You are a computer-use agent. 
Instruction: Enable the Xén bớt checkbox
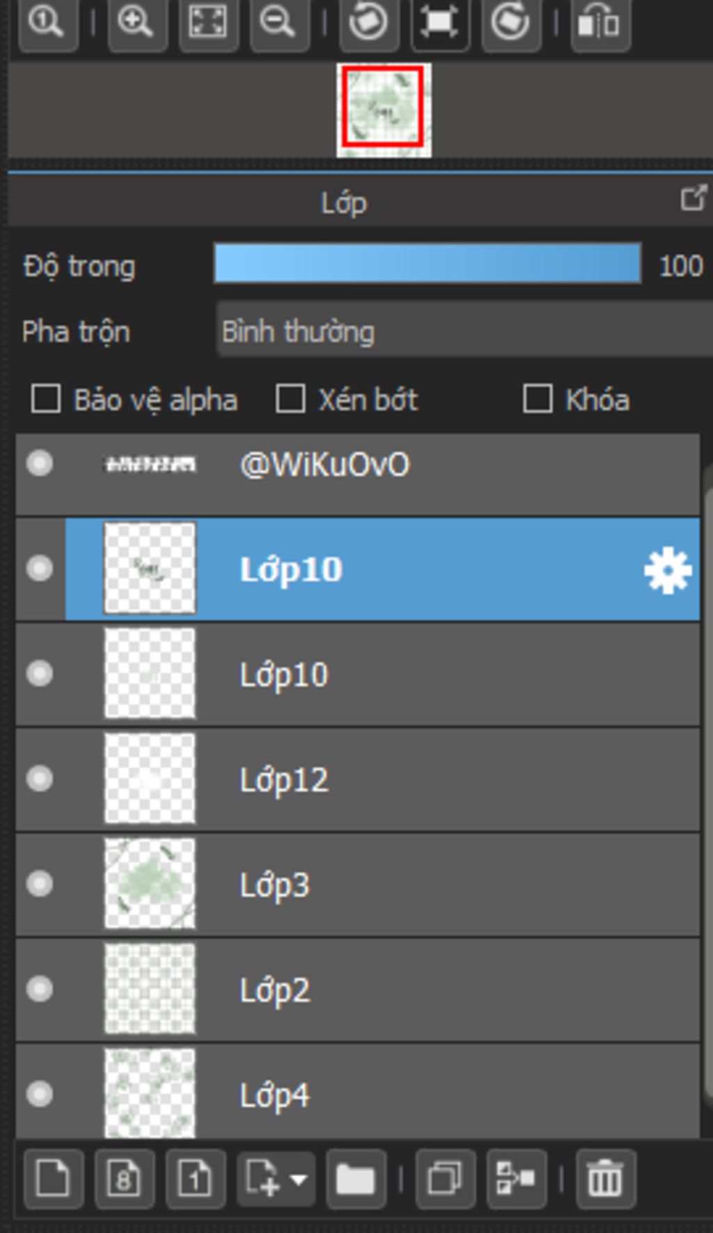290,399
